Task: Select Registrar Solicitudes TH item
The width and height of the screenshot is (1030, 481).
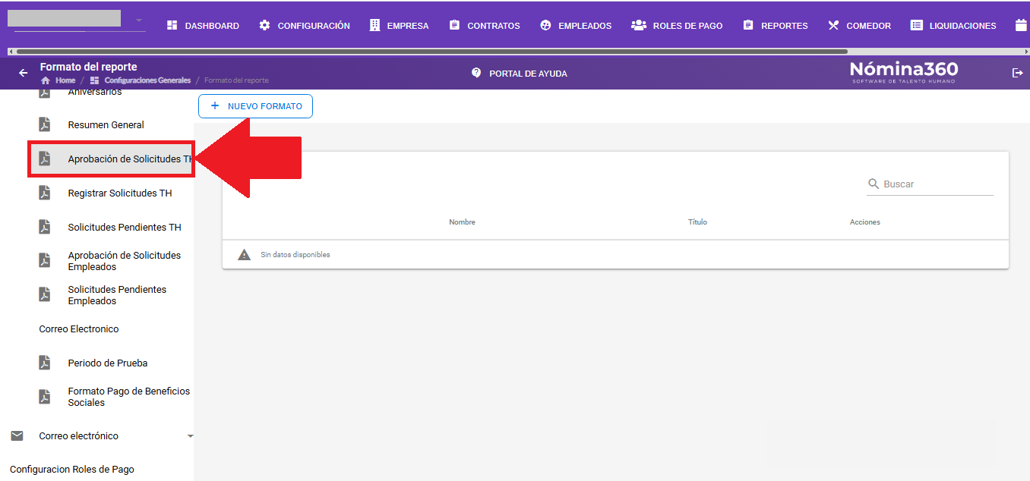Action: click(x=120, y=193)
